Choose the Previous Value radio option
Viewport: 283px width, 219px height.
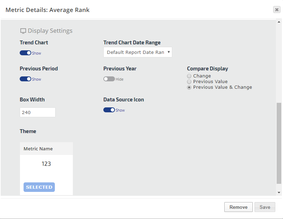click(189, 82)
